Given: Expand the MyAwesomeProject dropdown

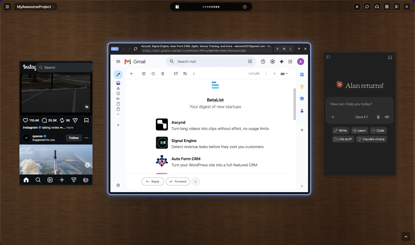Looking at the screenshot, I should pyautogui.click(x=35, y=7).
